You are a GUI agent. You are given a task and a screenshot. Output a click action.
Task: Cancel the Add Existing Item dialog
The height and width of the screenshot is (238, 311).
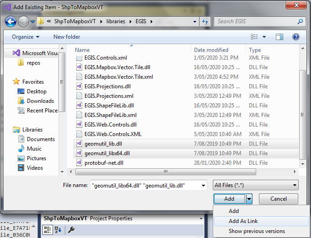[279, 199]
